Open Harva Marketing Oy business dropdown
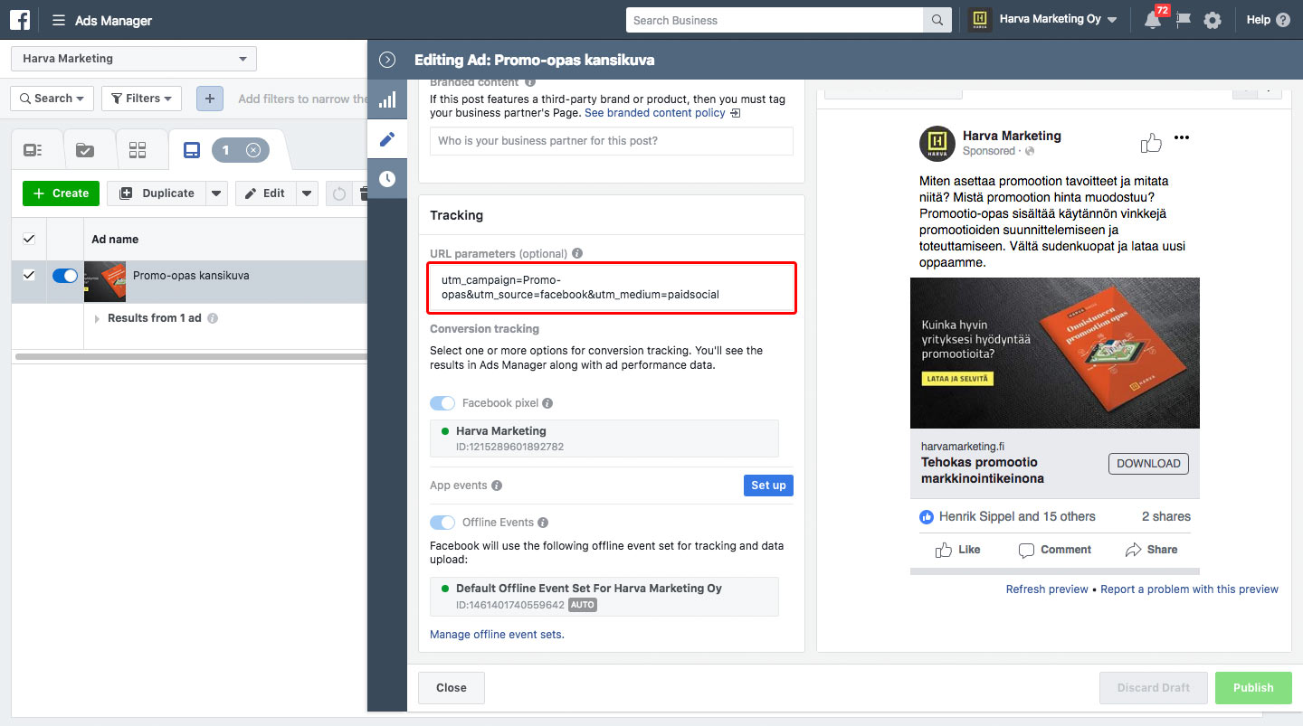This screenshot has height=726, width=1303. (1042, 20)
